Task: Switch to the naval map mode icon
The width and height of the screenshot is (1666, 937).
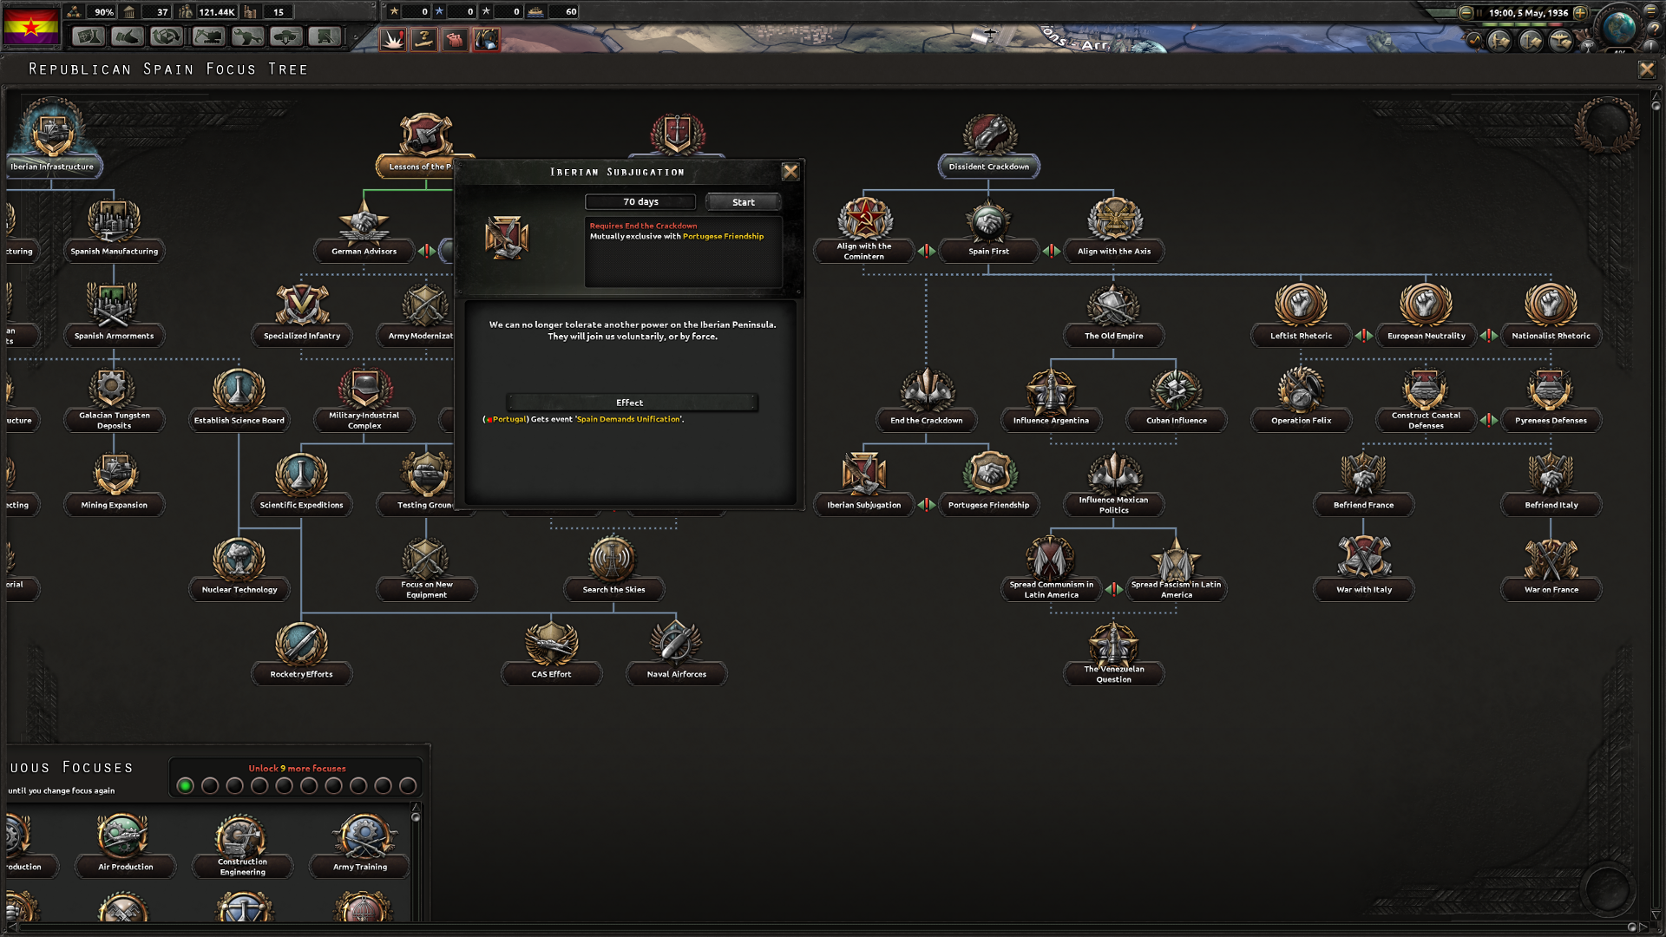Action: [x=1531, y=41]
